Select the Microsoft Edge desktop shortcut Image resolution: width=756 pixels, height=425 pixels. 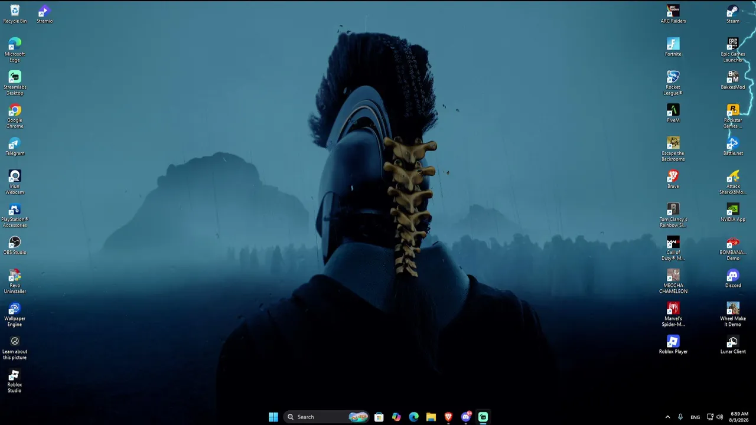click(15, 50)
